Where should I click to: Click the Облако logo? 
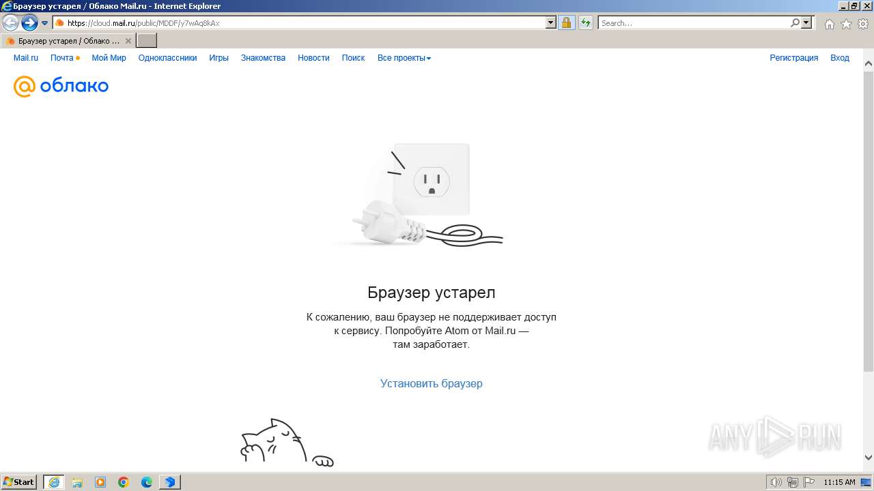point(61,86)
